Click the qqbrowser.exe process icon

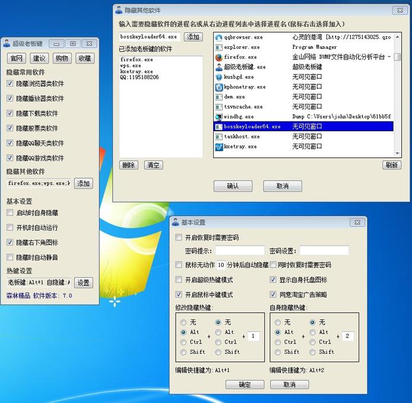tap(218, 37)
